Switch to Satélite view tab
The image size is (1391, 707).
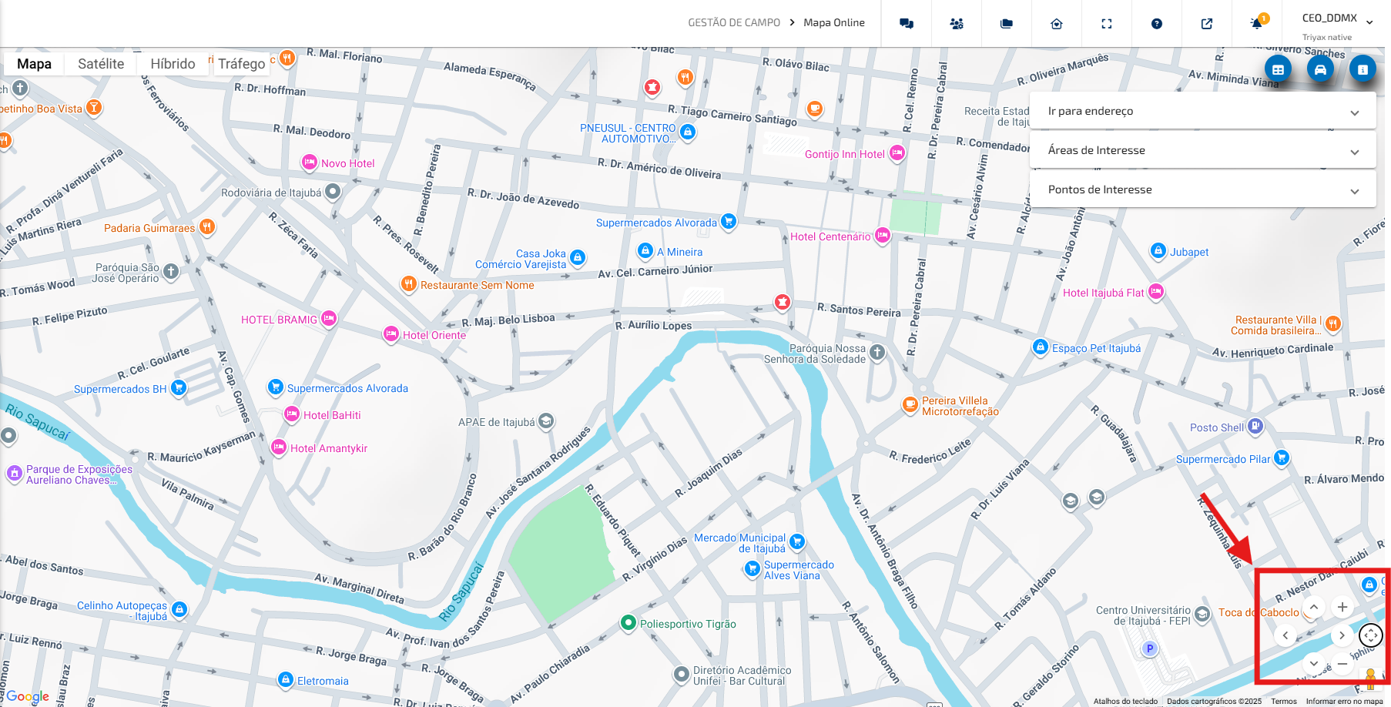[x=101, y=64]
